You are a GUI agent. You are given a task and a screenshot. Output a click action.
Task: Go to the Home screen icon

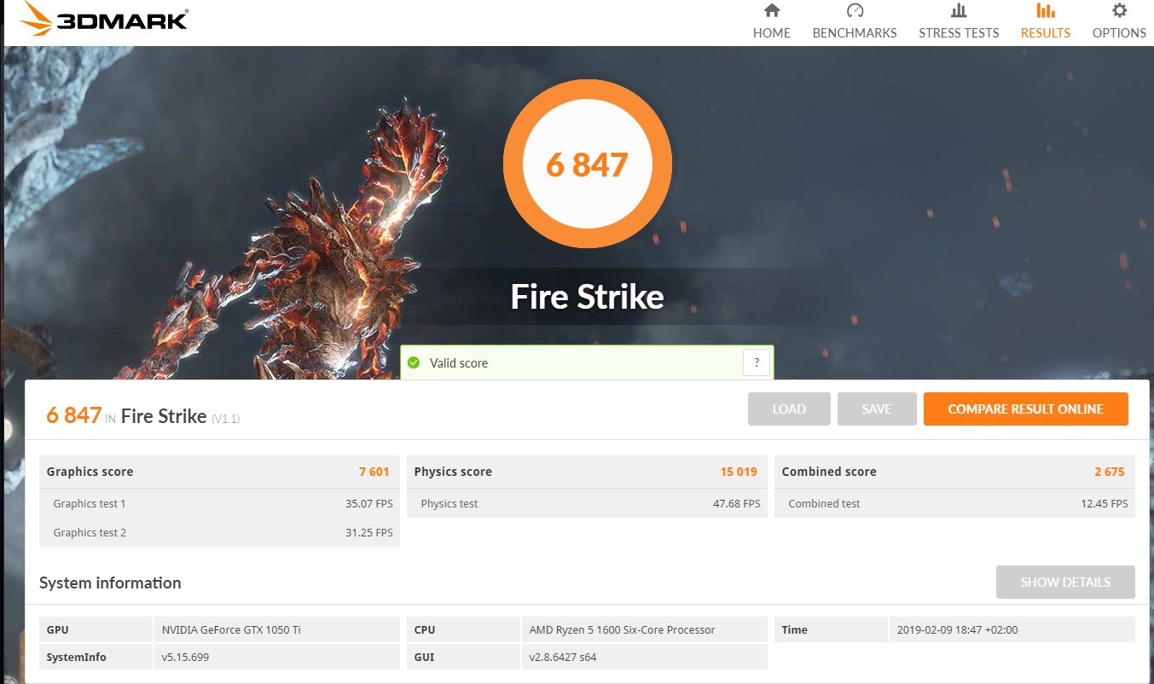[771, 11]
